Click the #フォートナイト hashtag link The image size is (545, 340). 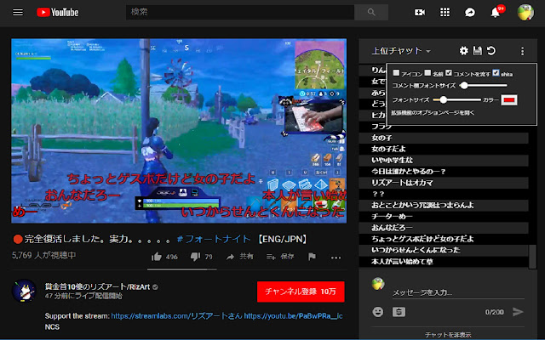pyautogui.click(x=214, y=239)
